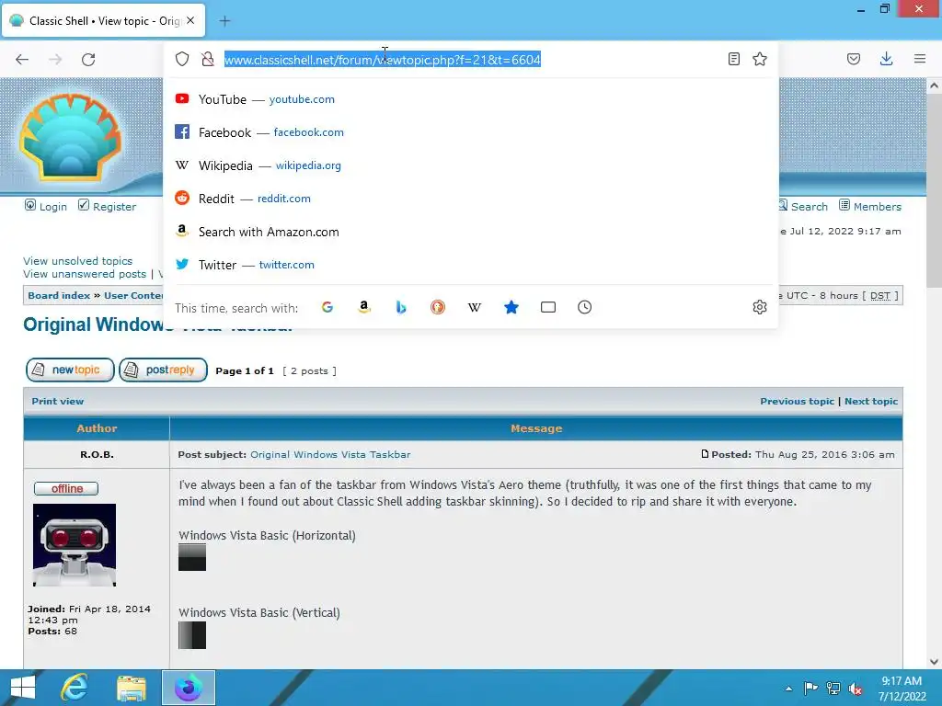The height and width of the screenshot is (706, 942).
Task: Go to Previous topic link
Action: click(798, 401)
